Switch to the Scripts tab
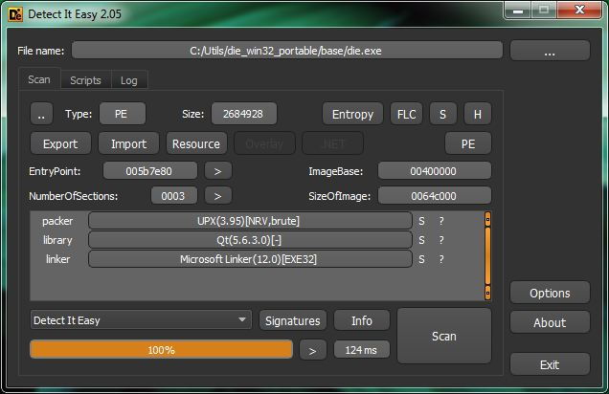Screen dimensions: 609x394 tap(85, 80)
